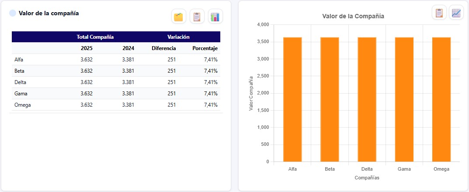469x192 pixels.
Task: Click the Variación column group header
Action: click(x=178, y=37)
